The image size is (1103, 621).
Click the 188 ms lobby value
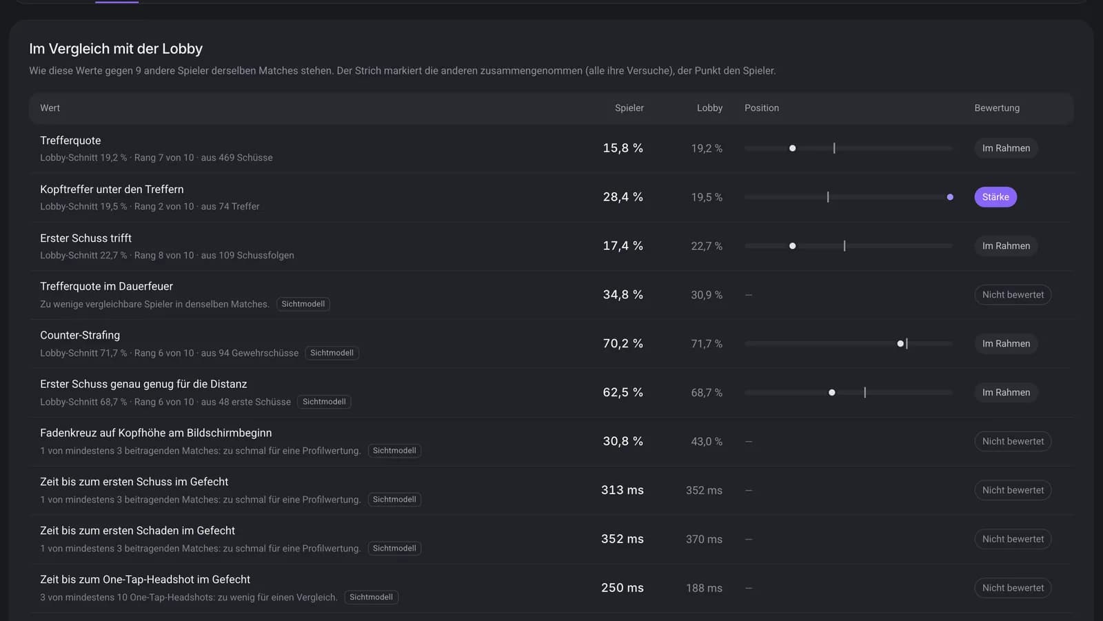704,588
